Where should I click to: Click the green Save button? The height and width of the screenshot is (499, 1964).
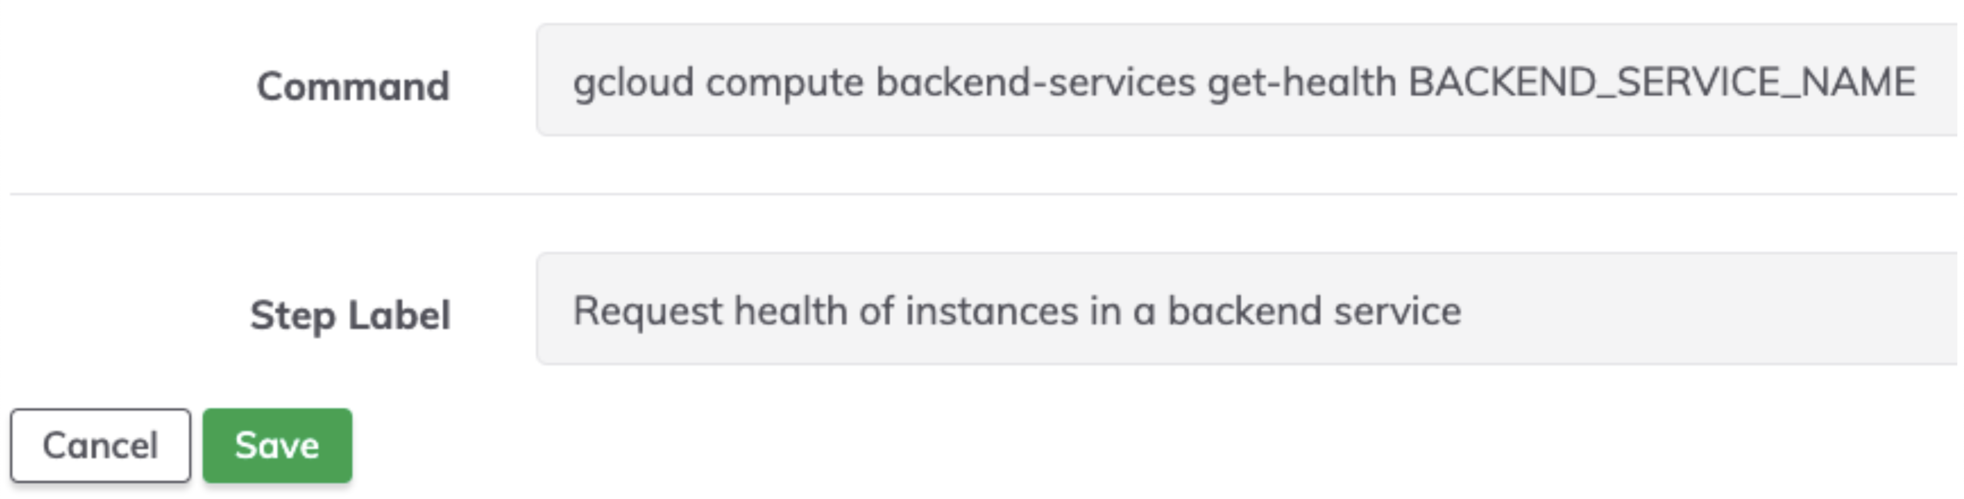(x=276, y=445)
